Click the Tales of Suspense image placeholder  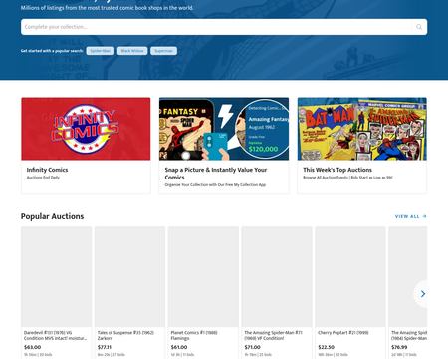tap(129, 277)
